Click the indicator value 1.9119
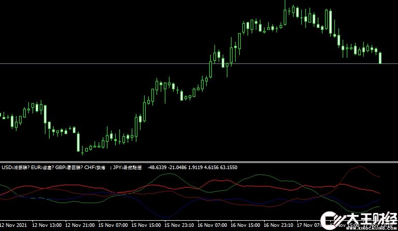The height and width of the screenshot is (231, 398). tap(195, 168)
